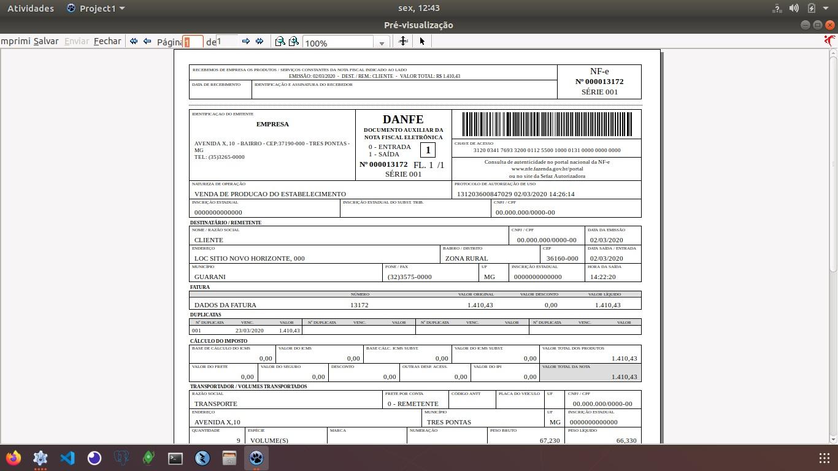The height and width of the screenshot is (471, 838).
Task: Click the zoom out magnifier icon
Action: [x=280, y=41]
